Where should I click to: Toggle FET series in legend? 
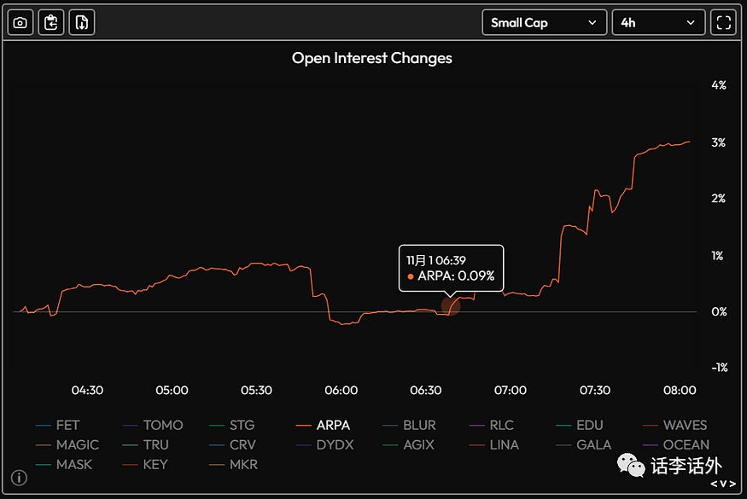click(58, 425)
